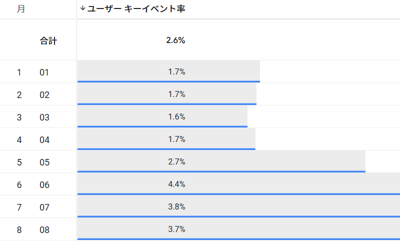400x247 pixels.
Task: Select the 合計 total row label
Action: coord(48,41)
